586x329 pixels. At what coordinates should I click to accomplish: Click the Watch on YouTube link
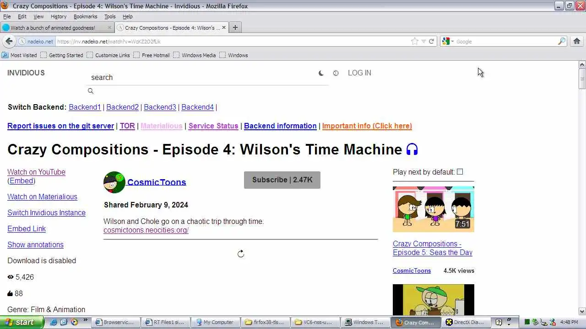click(36, 172)
